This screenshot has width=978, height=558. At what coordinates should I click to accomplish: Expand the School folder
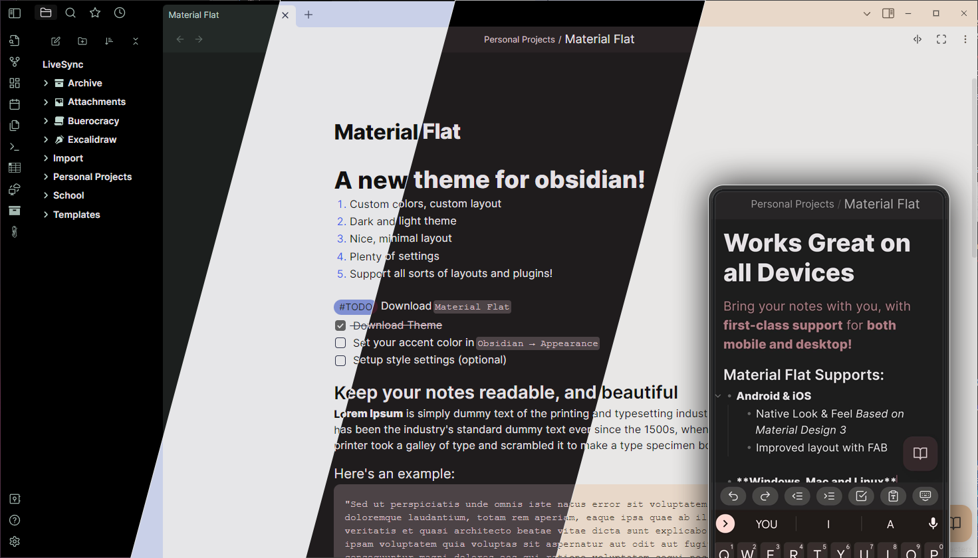coord(46,195)
